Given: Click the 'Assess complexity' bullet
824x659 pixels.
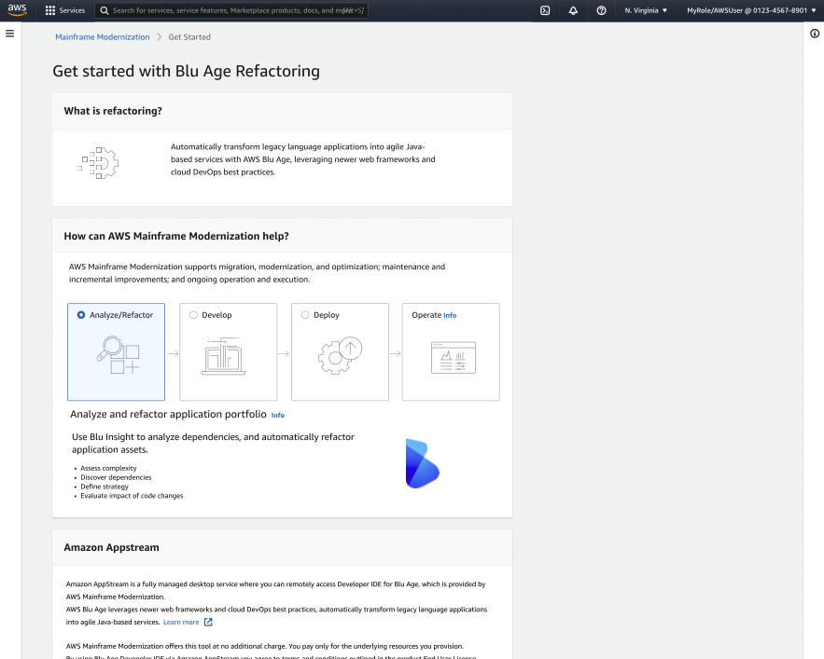Looking at the screenshot, I should point(108,469).
